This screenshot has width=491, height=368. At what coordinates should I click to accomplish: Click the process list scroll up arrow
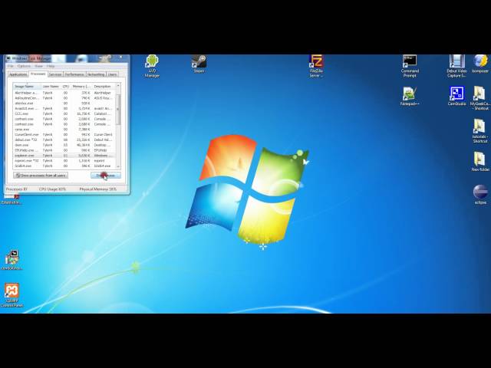[x=118, y=85]
